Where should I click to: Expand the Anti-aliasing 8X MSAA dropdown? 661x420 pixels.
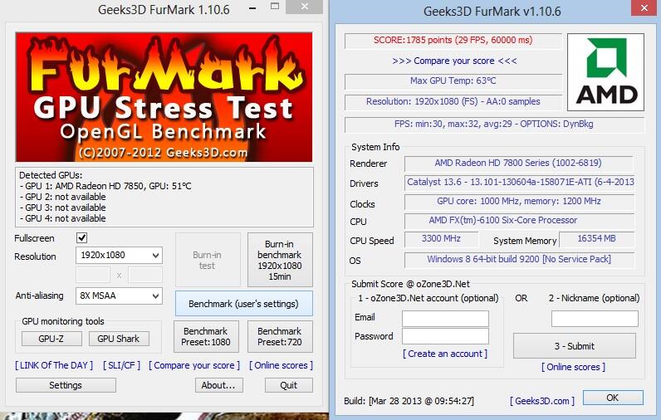click(119, 296)
